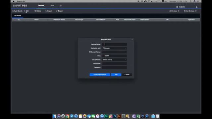The width and height of the screenshot is (212, 119).
Task: Click the Operation column header
Action: point(191,20)
